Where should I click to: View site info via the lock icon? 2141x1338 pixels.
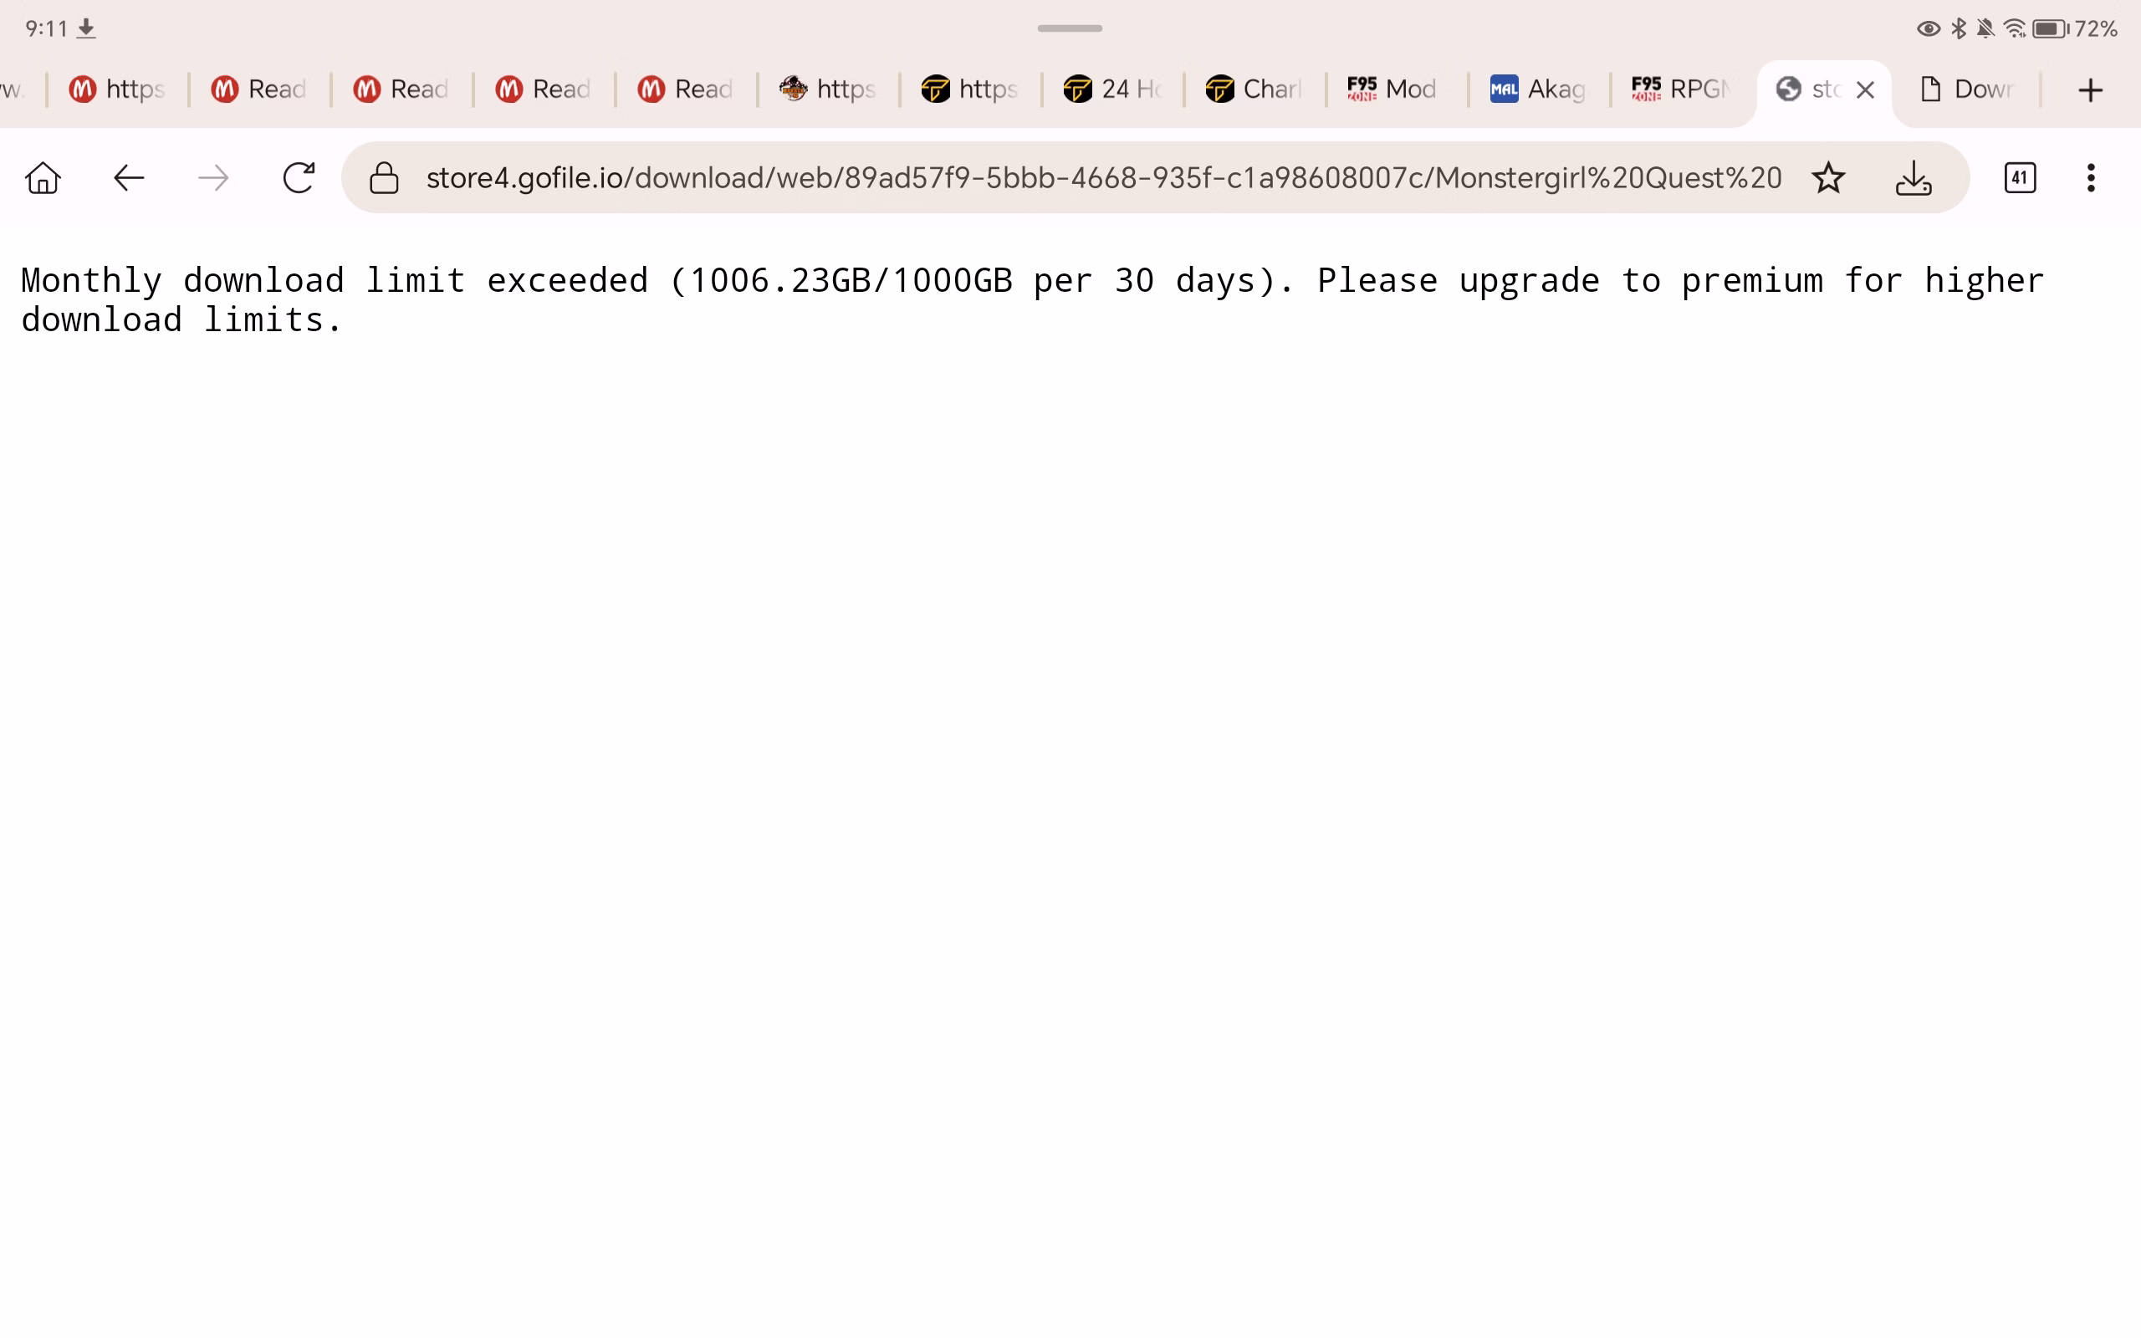pyautogui.click(x=384, y=178)
